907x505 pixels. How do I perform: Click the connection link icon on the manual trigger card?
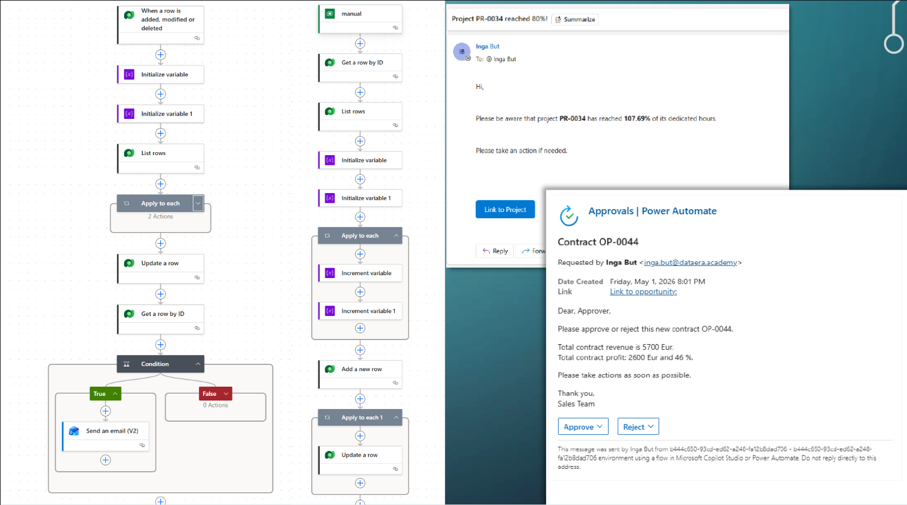pos(395,28)
